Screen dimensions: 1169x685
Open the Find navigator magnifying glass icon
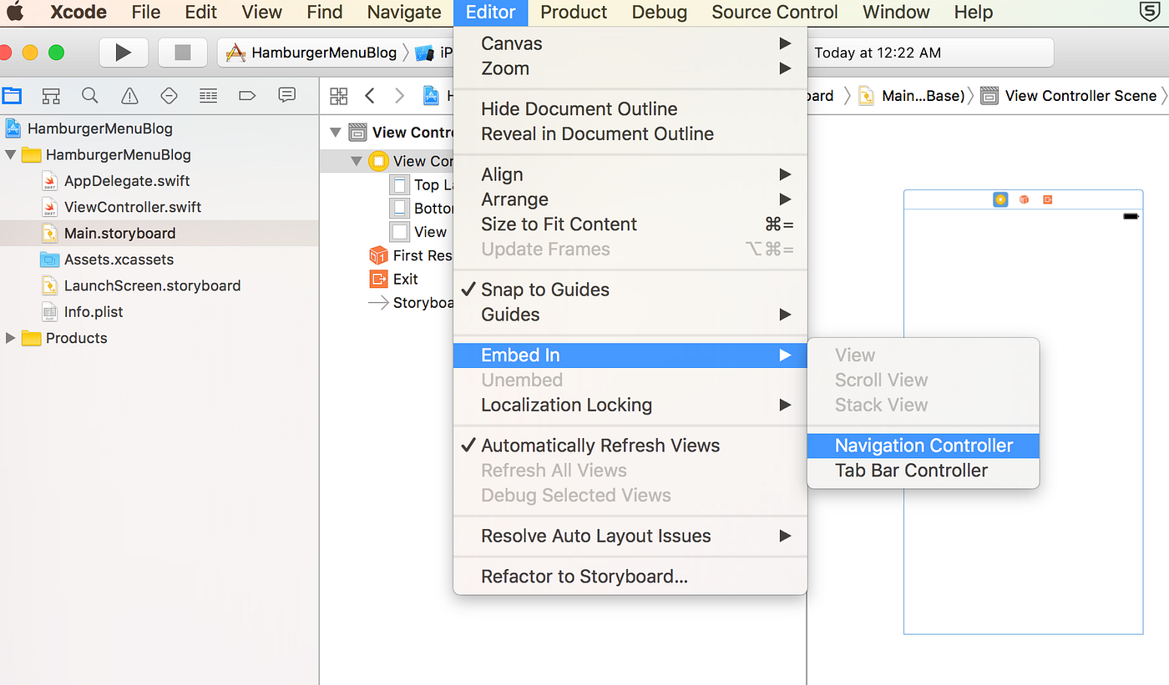point(89,95)
